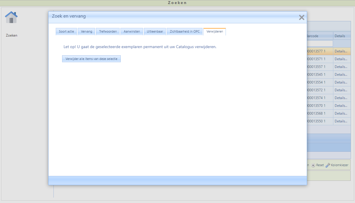Select the Trefwoorden tab
This screenshot has height=203, width=355.
[108, 32]
